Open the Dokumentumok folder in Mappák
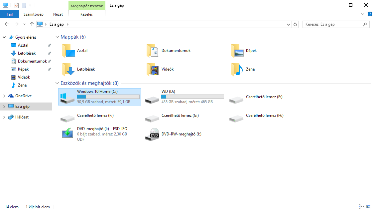The height and width of the screenshot is (211, 374). click(x=169, y=51)
